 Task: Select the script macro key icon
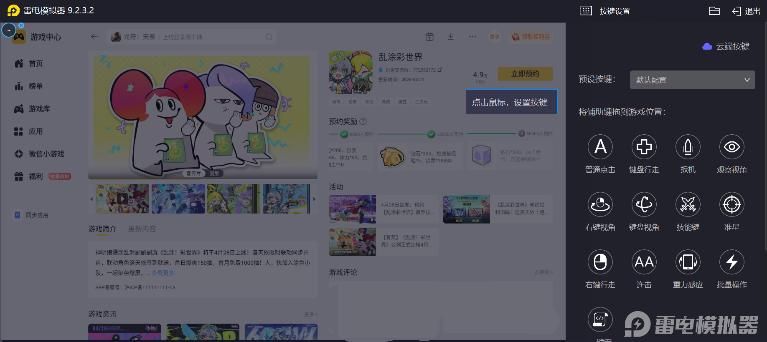[x=600, y=319]
